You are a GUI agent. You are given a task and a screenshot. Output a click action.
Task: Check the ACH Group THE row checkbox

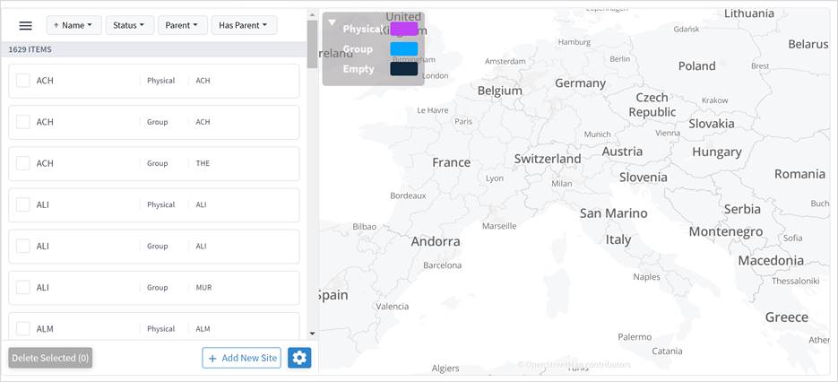(23, 163)
